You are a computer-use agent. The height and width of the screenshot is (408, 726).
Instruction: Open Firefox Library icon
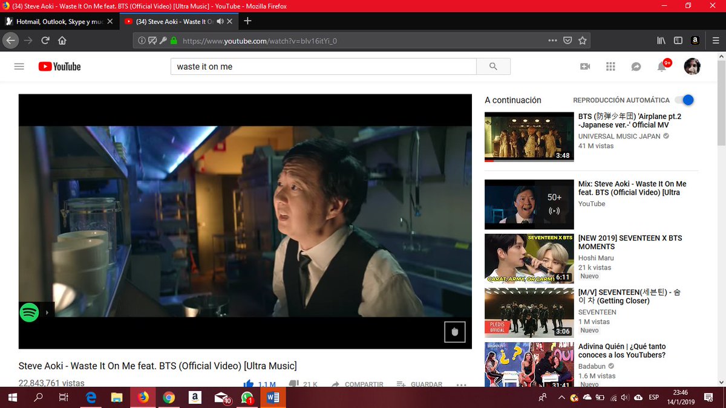[661, 40]
